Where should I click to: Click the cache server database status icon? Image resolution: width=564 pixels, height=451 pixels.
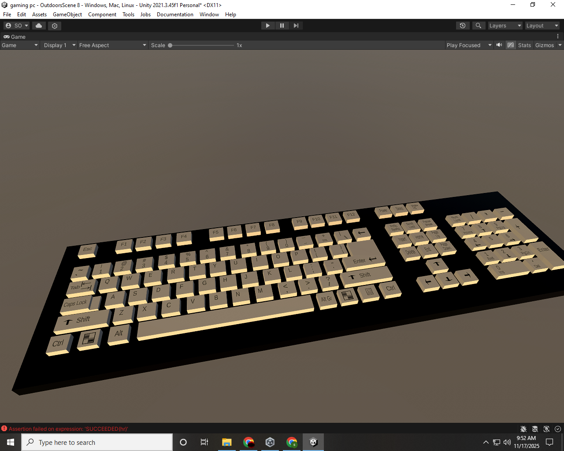click(x=535, y=429)
